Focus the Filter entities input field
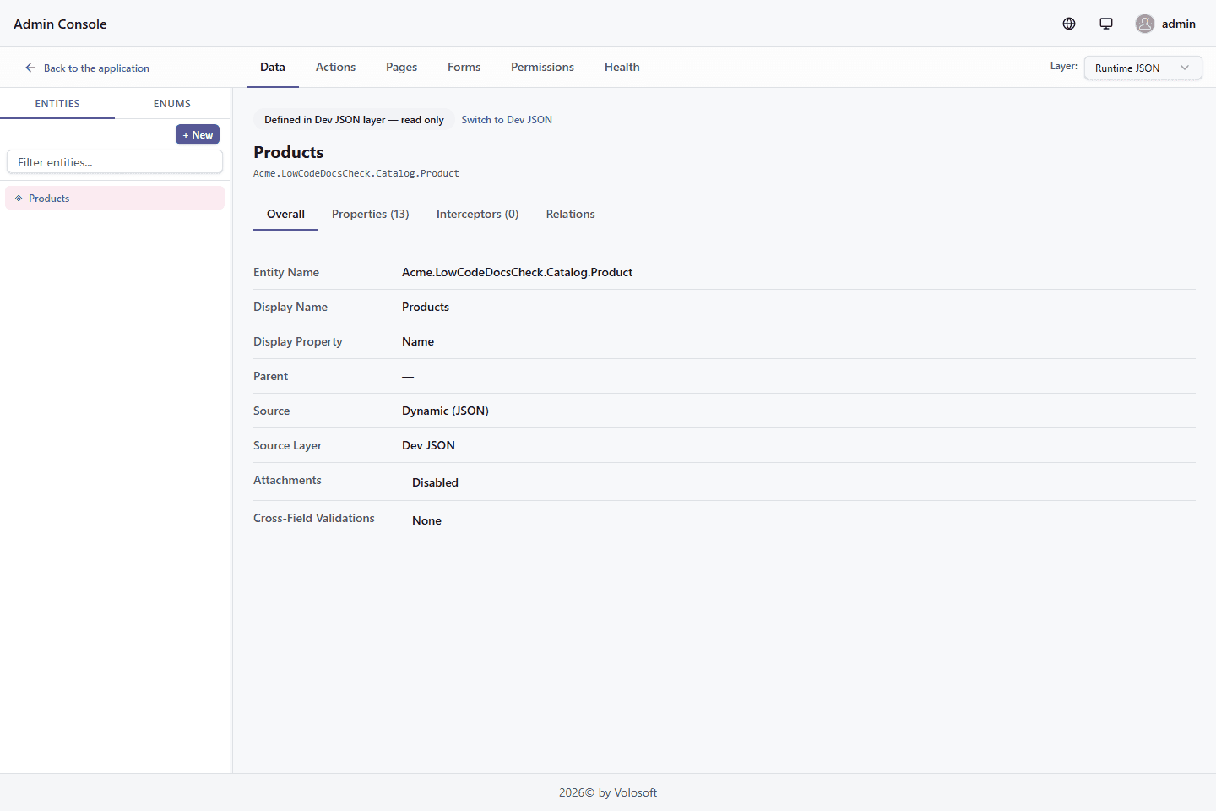 [x=115, y=162]
